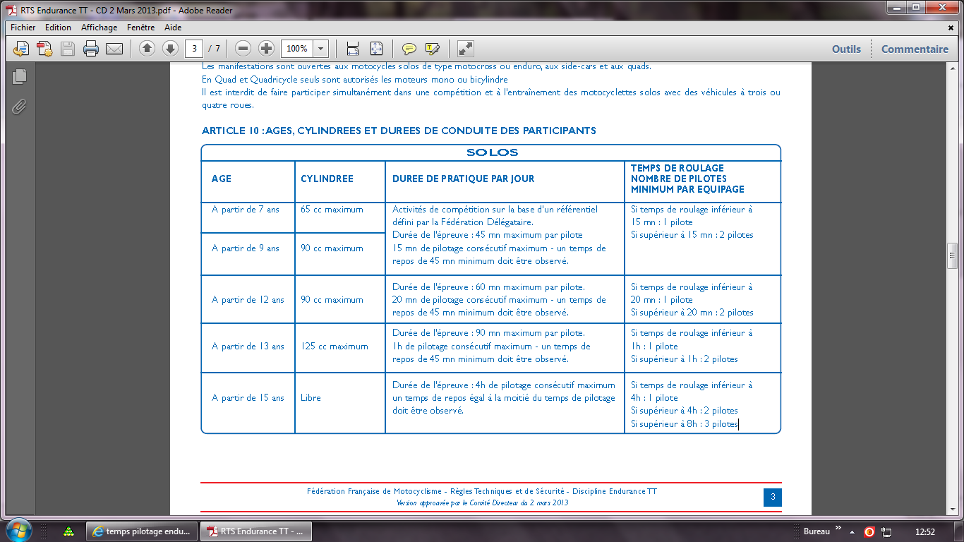Viewport: 964px width, 542px height.
Task: Click the scrollbar up arrow
Action: pyautogui.click(x=952, y=70)
